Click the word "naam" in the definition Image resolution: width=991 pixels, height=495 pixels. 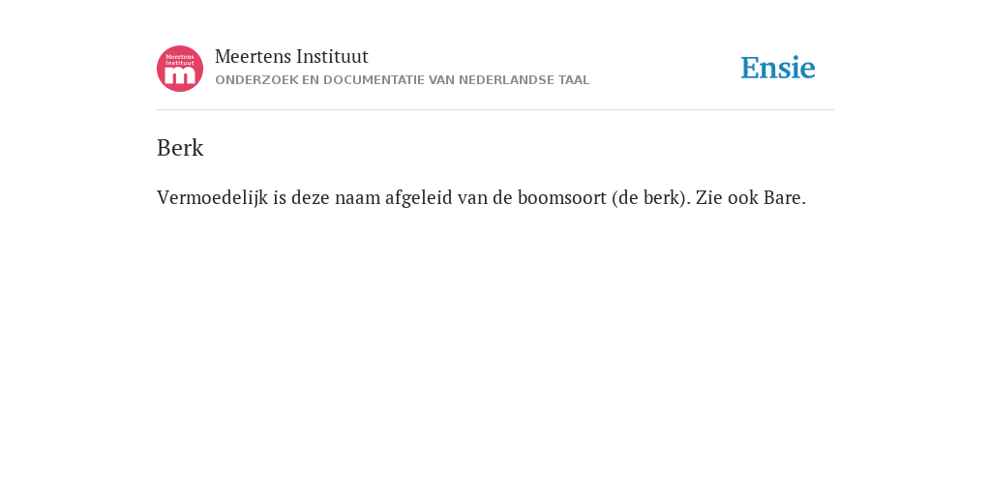click(x=358, y=197)
